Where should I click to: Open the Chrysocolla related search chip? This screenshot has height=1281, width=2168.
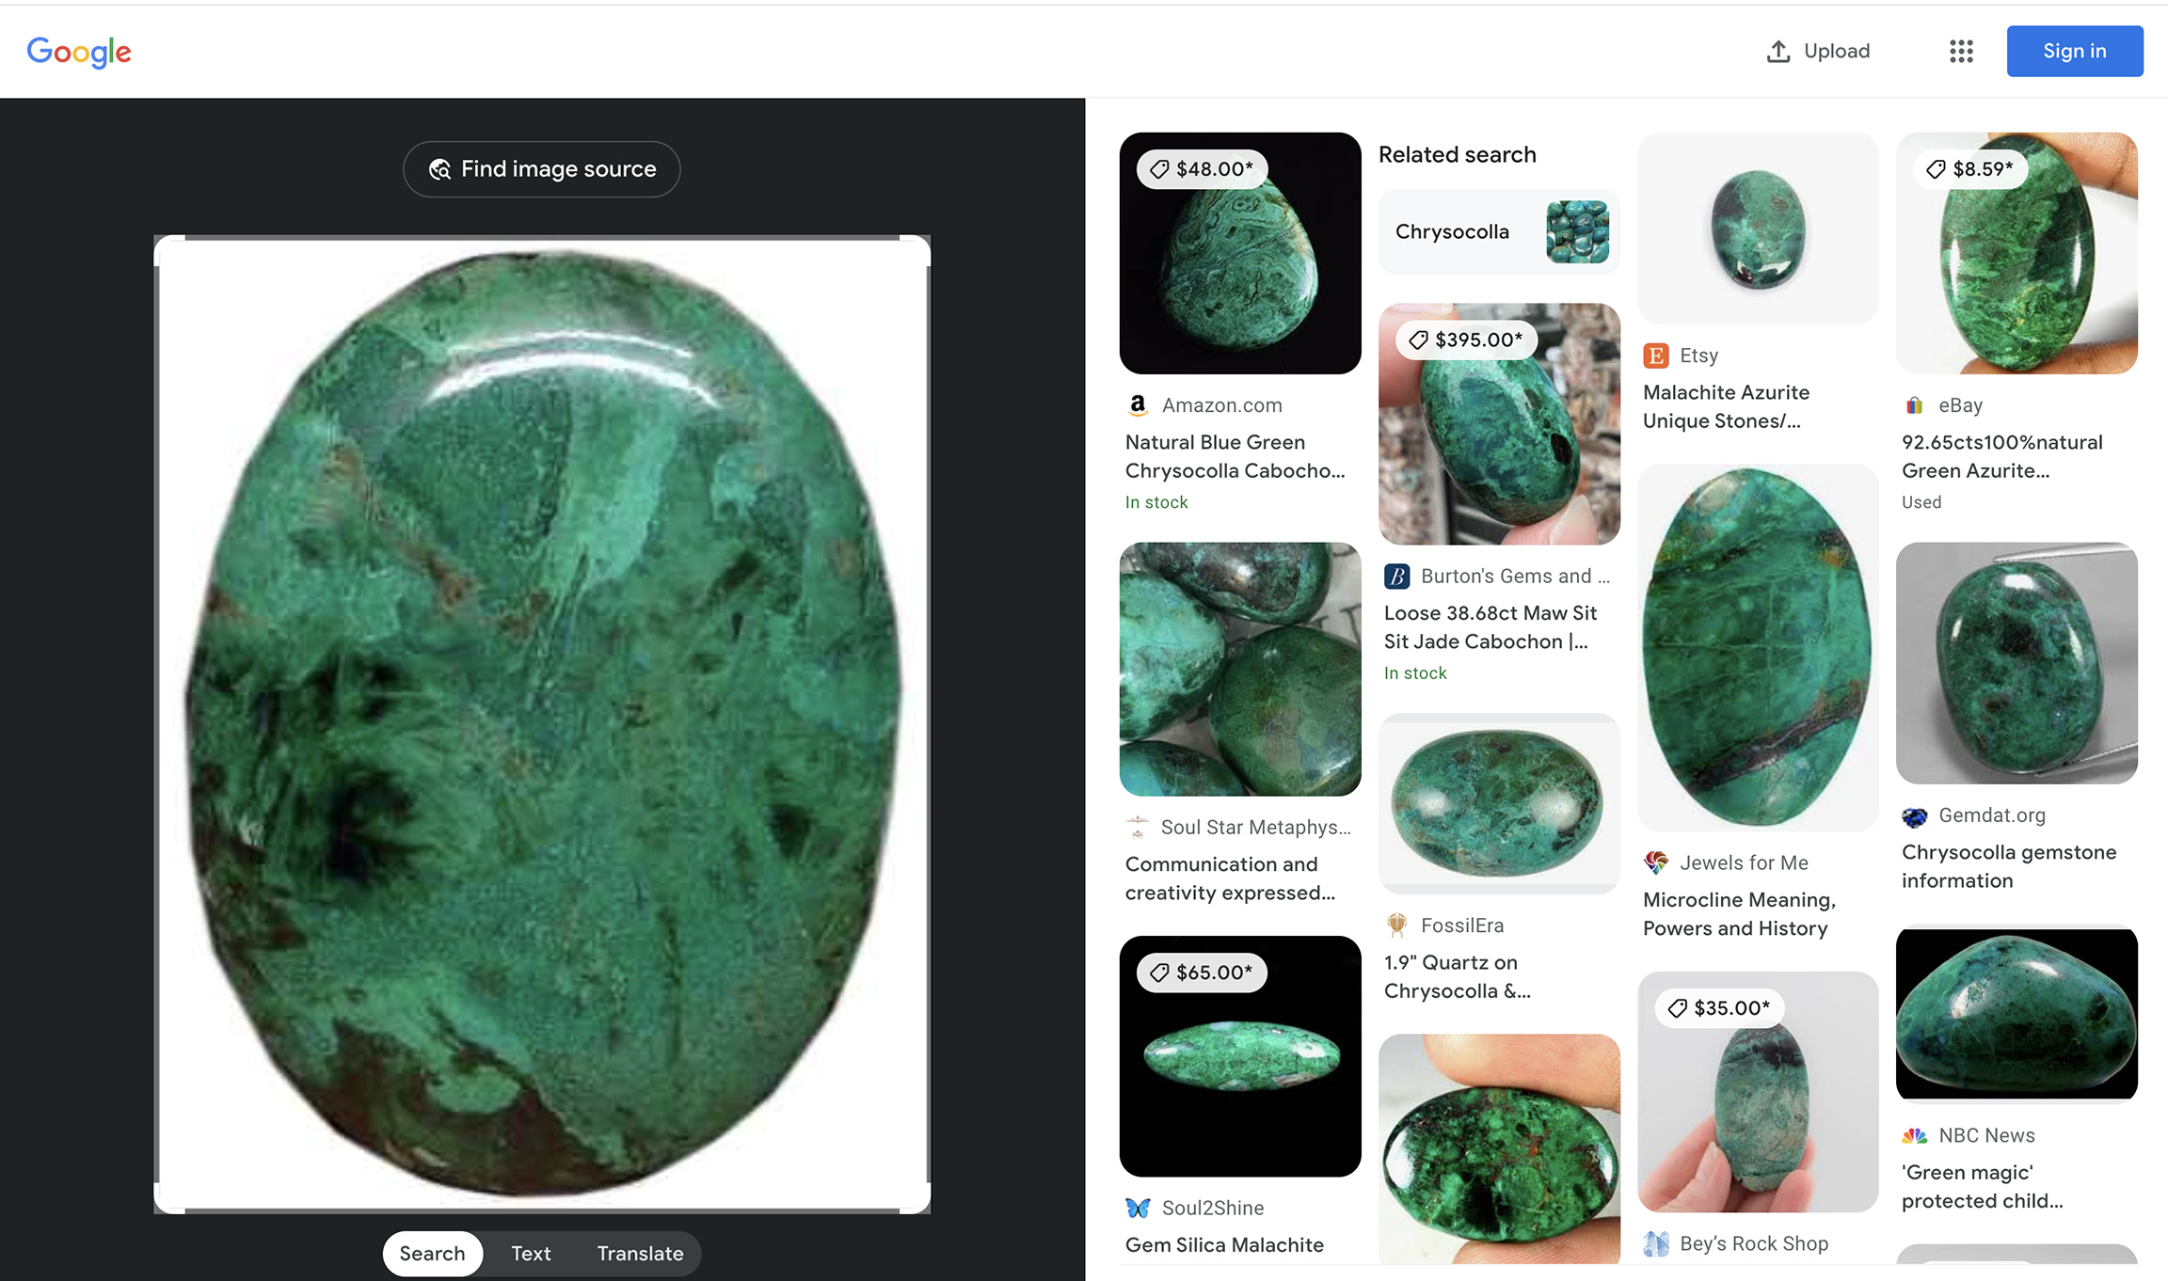click(x=1498, y=232)
